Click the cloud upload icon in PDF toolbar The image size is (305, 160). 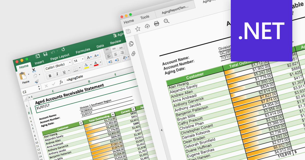pyautogui.click(x=147, y=26)
